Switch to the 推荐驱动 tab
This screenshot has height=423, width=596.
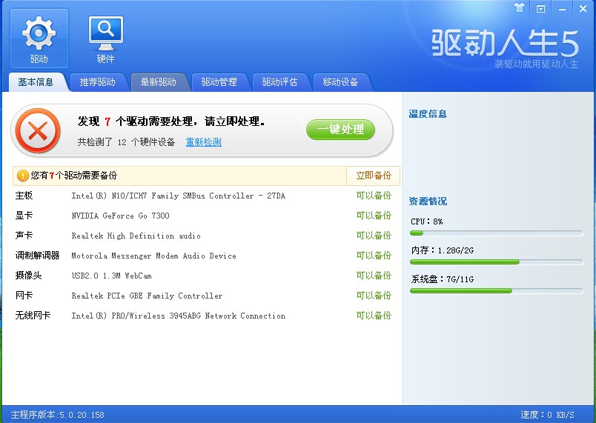[x=98, y=82]
